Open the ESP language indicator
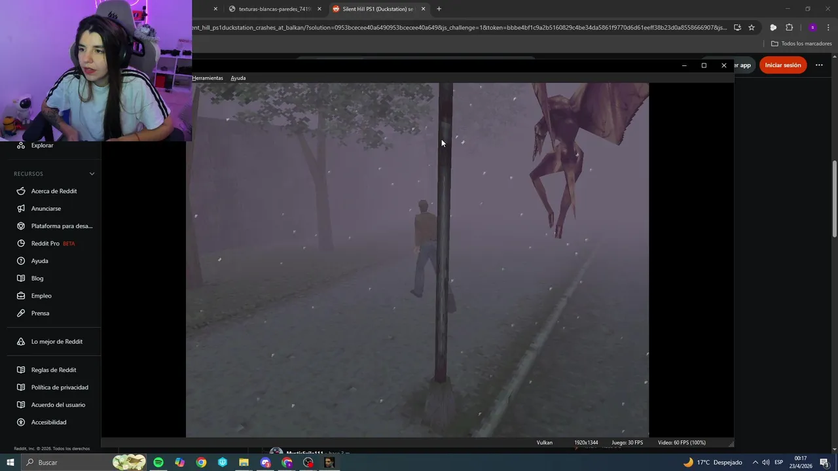Viewport: 838px width, 471px height. [x=779, y=462]
